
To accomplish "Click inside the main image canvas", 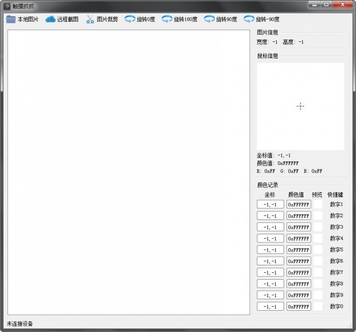I will pyautogui.click(x=129, y=172).
